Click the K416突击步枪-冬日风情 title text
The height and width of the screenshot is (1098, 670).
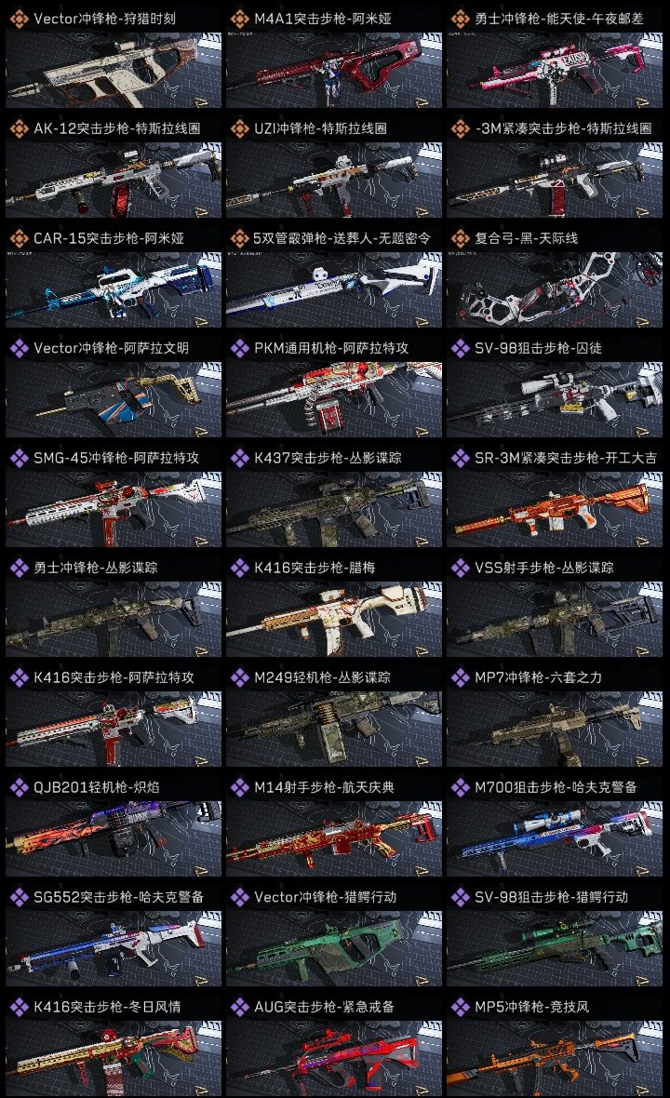coord(107,1007)
